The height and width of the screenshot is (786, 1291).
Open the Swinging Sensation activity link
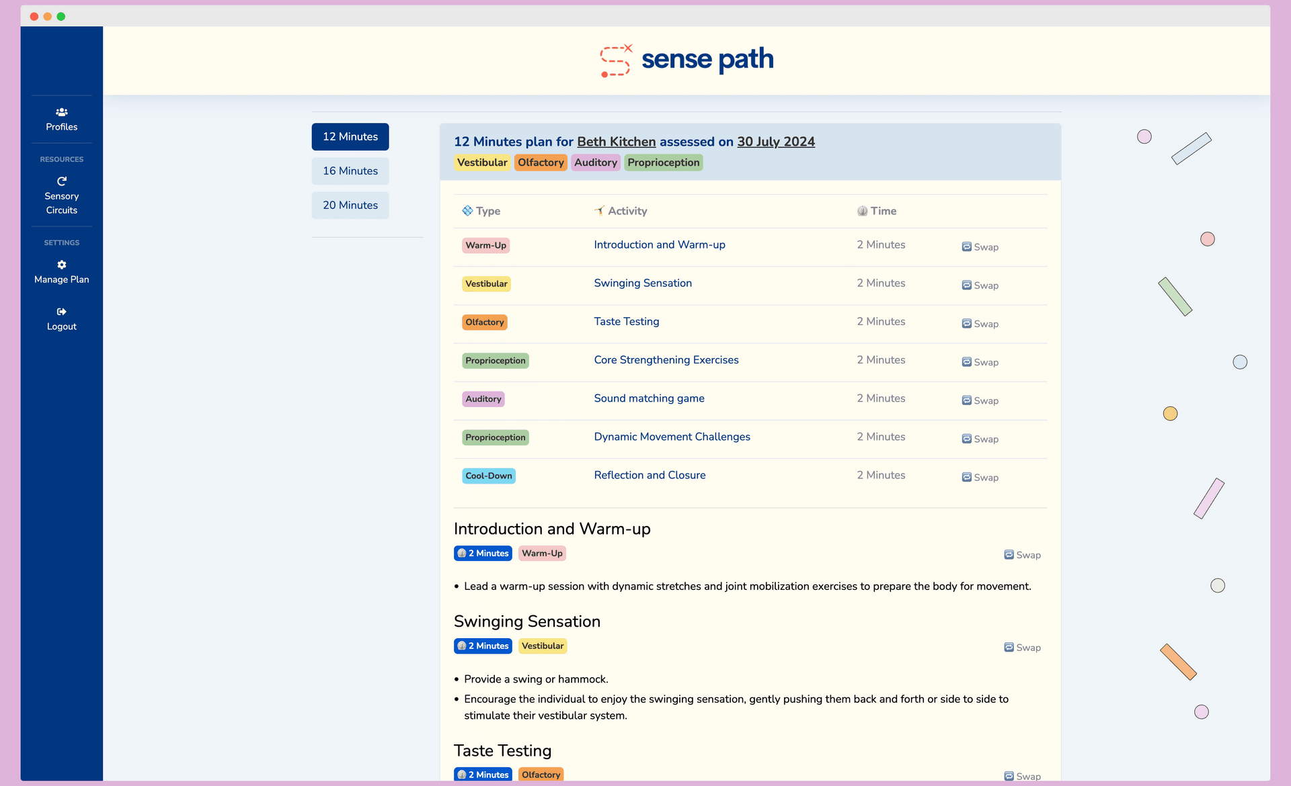642,283
